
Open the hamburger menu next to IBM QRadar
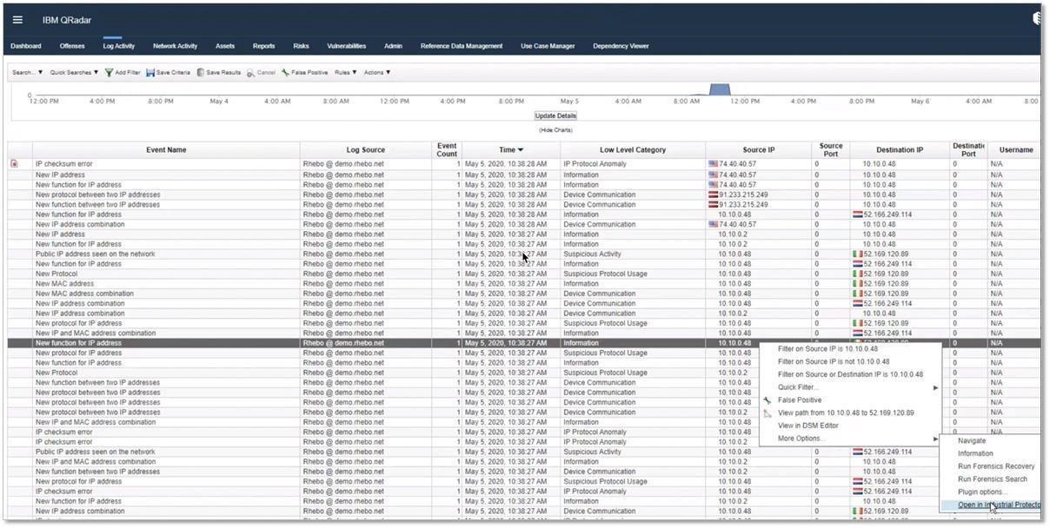(18, 20)
